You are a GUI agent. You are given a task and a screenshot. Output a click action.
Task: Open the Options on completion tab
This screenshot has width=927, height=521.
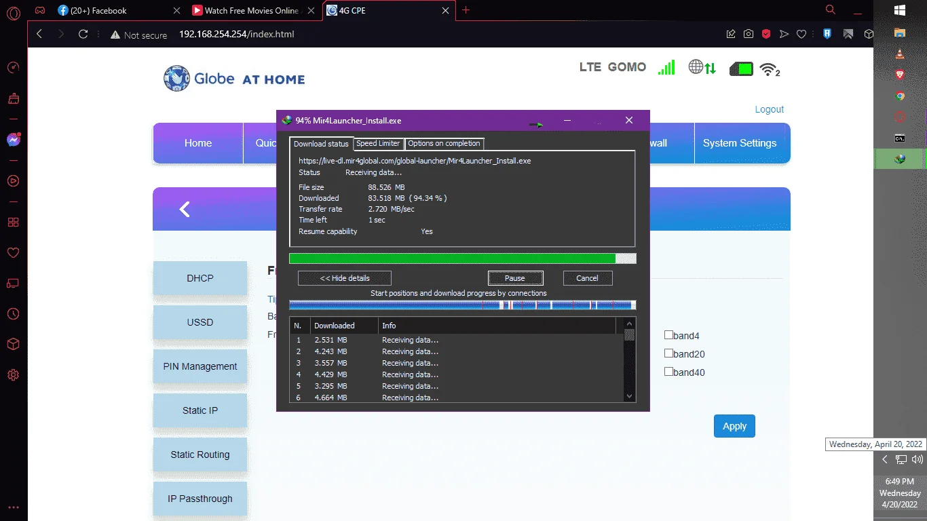(x=444, y=143)
